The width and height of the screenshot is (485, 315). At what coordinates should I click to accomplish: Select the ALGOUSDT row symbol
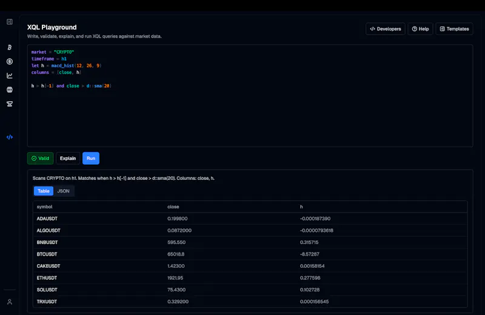[48, 230]
